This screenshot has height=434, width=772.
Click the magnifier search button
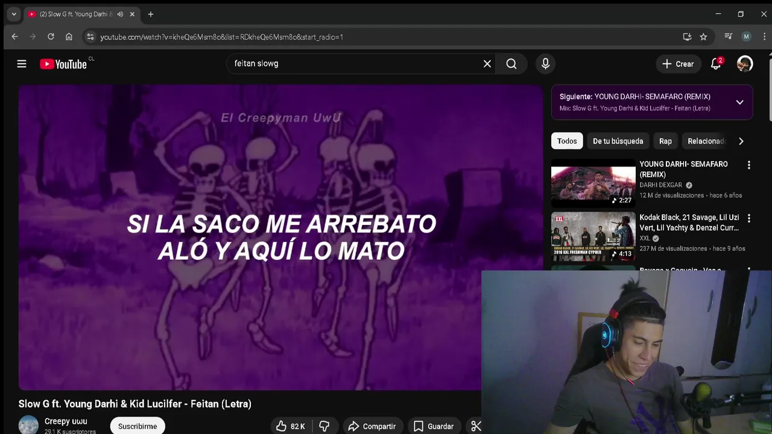511,64
